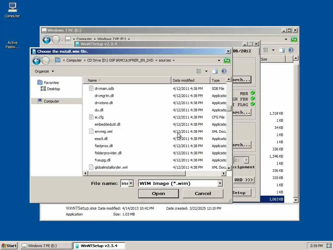The image size is (333, 250).
Task: Click the horizontal scrollbar in file list
Action: (x=137, y=173)
